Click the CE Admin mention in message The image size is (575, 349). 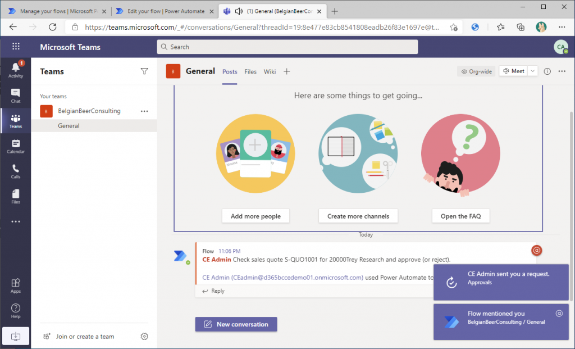216,260
